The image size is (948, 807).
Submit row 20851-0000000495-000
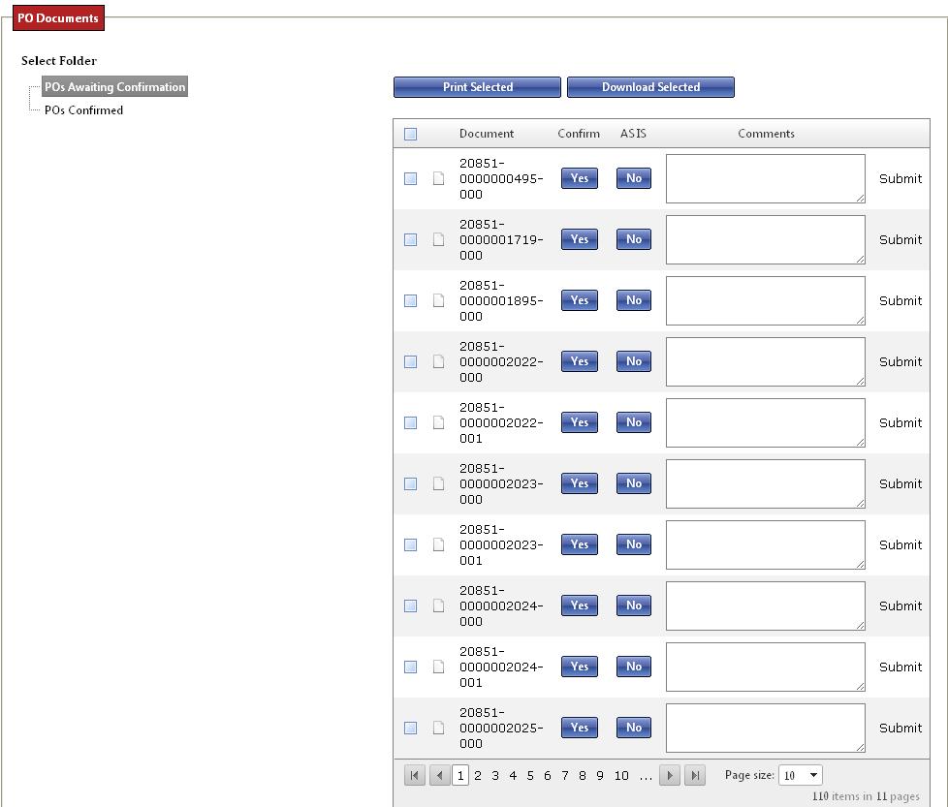(901, 179)
